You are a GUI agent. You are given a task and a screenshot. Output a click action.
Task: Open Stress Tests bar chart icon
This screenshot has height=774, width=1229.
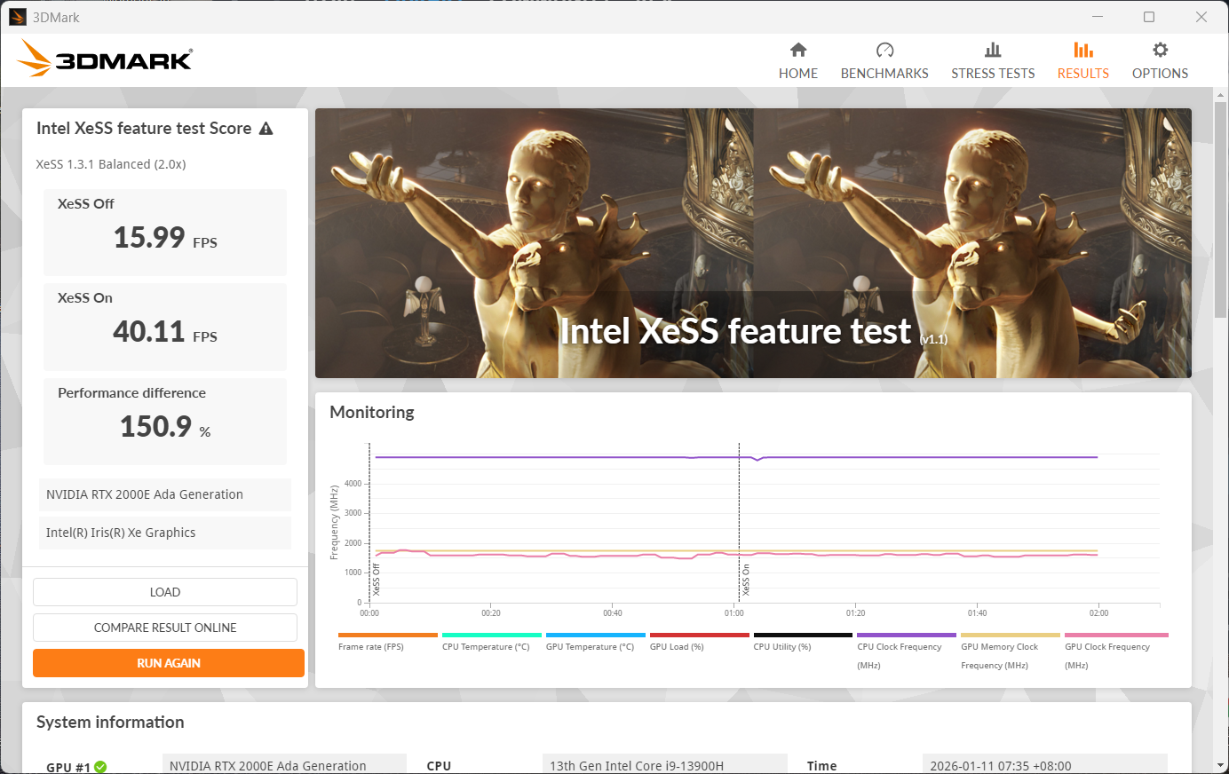(993, 50)
